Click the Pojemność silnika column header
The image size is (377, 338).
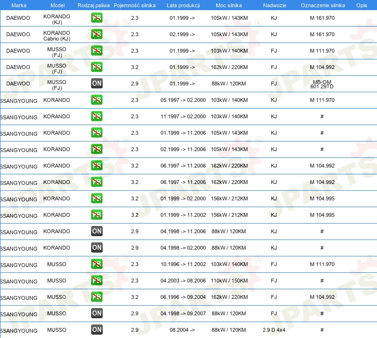pyautogui.click(x=135, y=5)
